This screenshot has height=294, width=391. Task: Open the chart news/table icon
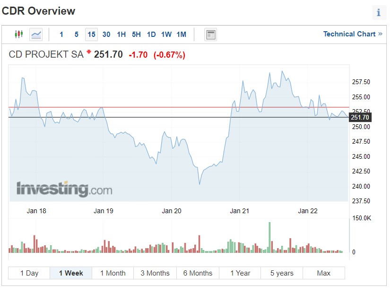click(211, 35)
